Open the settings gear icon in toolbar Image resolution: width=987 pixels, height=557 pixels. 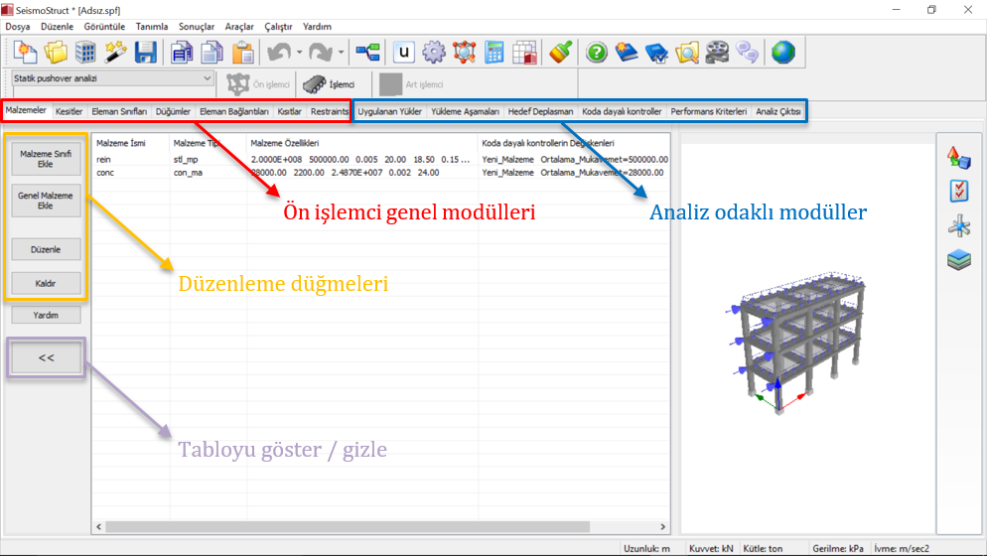(433, 53)
